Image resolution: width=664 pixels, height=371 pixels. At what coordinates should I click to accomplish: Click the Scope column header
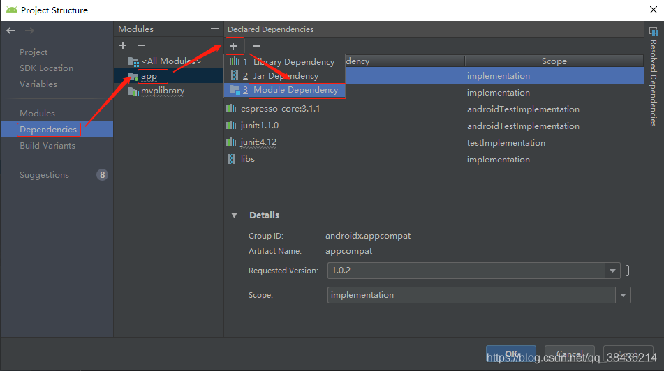[554, 61]
